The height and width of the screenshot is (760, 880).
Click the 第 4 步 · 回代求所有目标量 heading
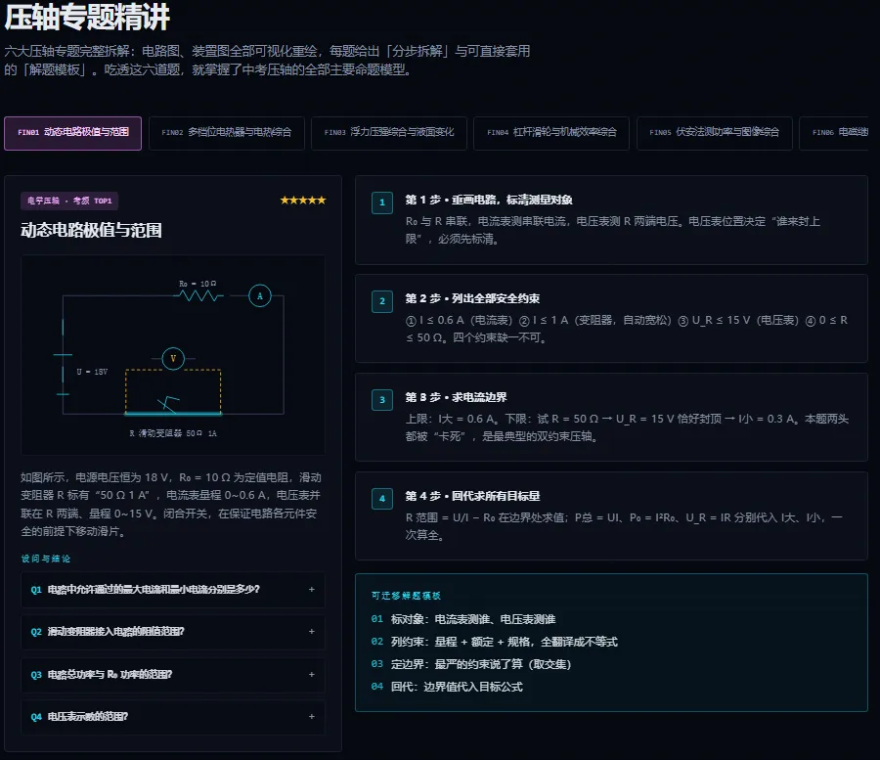[472, 496]
